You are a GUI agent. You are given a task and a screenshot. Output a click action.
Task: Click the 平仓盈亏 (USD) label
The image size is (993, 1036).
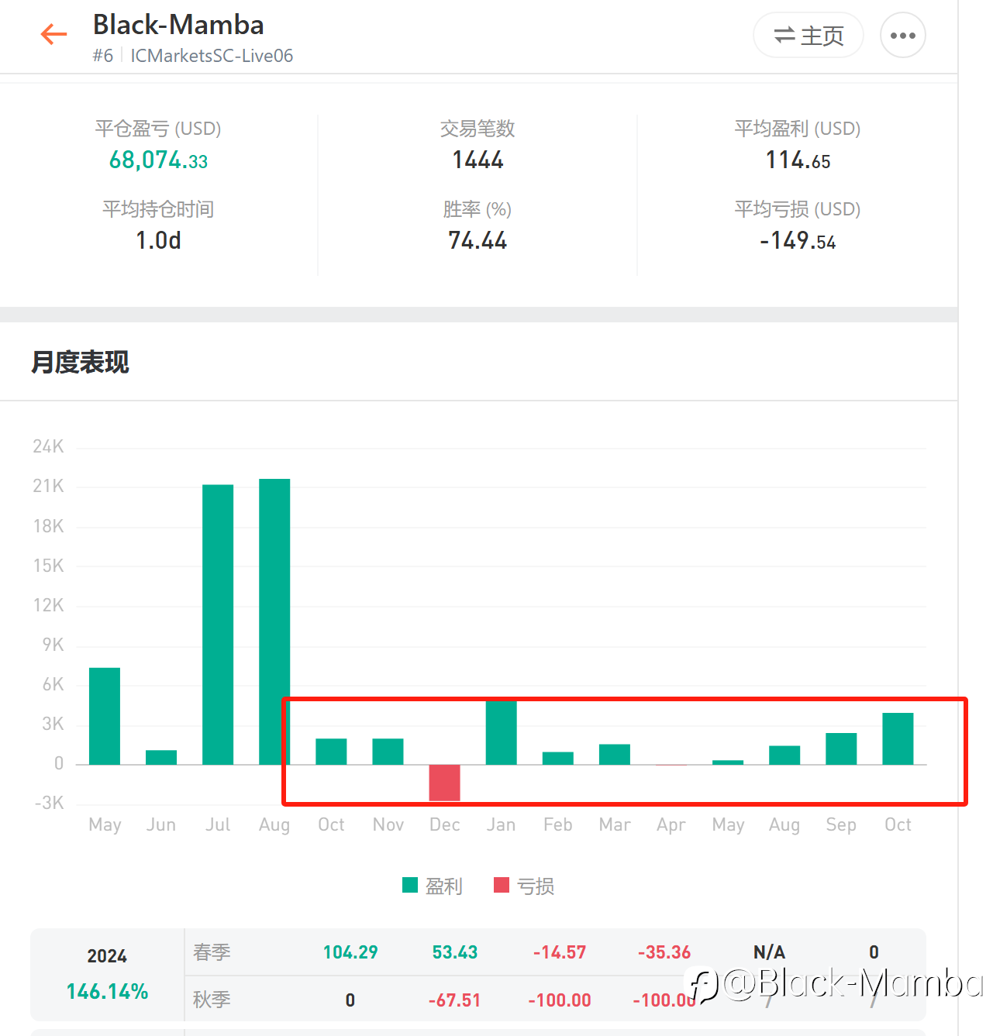pyautogui.click(x=158, y=129)
